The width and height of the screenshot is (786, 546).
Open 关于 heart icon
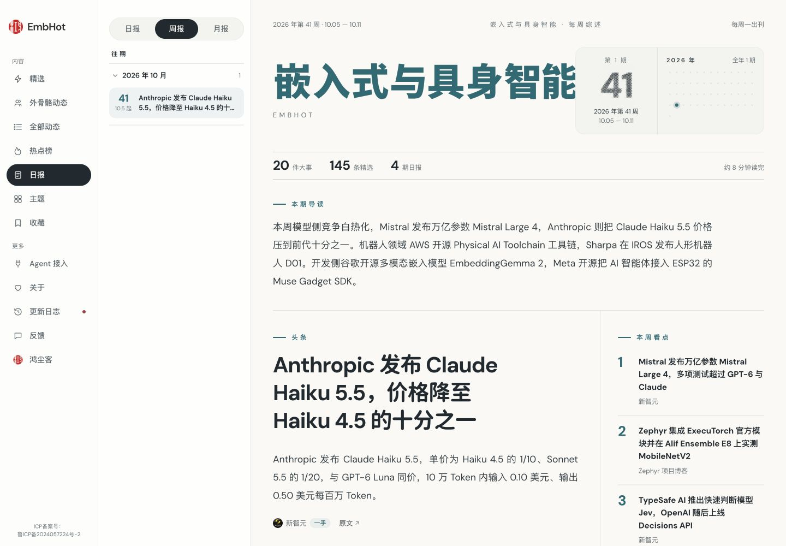(18, 288)
